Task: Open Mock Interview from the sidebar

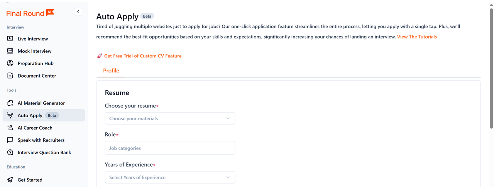Action: pyautogui.click(x=34, y=51)
